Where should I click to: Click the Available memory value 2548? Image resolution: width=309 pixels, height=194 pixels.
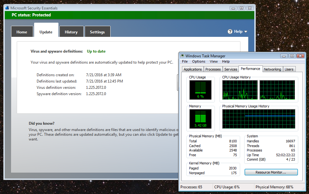coord(233,150)
